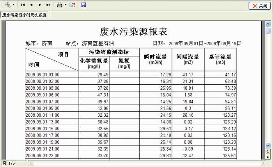Image resolution: width=273 pixels, height=167 pixels.
Task: Click the date range 2009年09月01日~2009年09月19日
Action: tap(205, 43)
